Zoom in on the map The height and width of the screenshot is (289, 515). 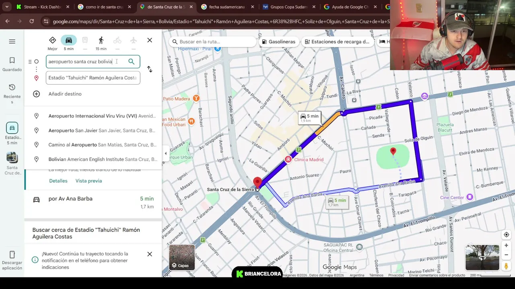coord(506,245)
